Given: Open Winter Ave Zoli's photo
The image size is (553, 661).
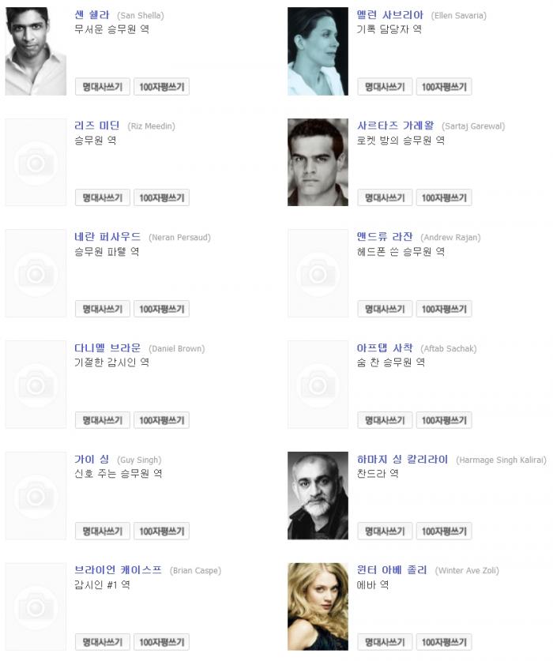Looking at the screenshot, I should click(318, 607).
